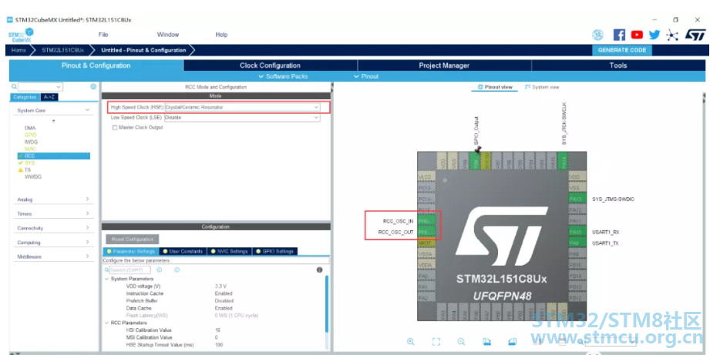Switch to Clock Configuration tab
This screenshot has width=710, height=355.
tap(271, 65)
